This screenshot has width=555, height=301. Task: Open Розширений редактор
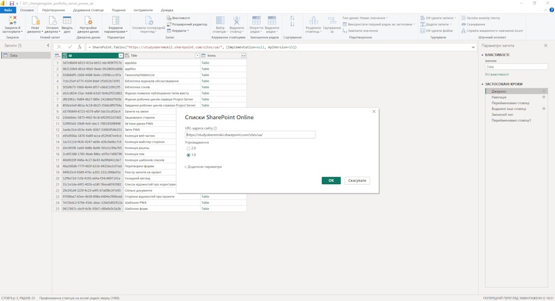click(187, 24)
